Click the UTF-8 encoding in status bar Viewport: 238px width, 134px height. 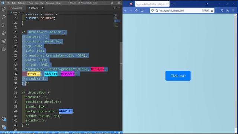coord(41,133)
